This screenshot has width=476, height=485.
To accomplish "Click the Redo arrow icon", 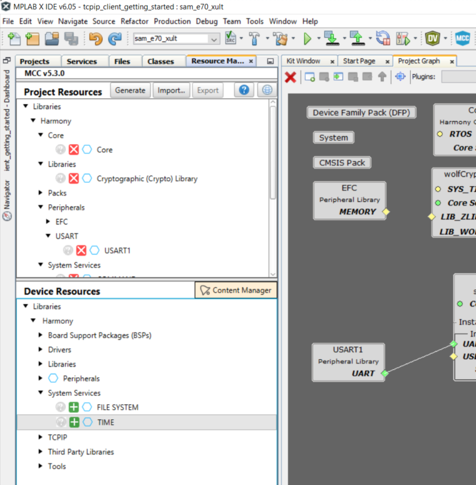I will tap(115, 39).
